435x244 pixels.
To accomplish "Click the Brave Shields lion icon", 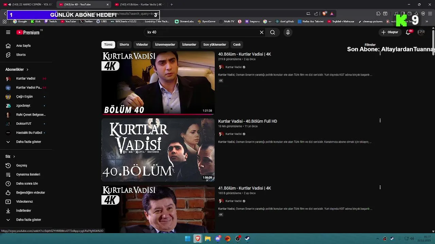I will (x=324, y=14).
